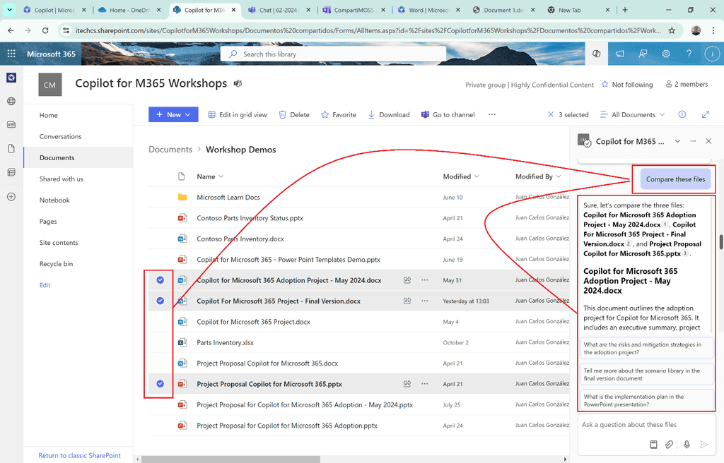Click Favorite in the toolbar
This screenshot has height=463, width=724.
pyautogui.click(x=339, y=115)
